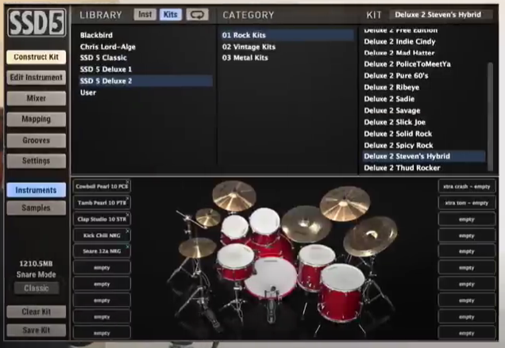Load the Deluxe 2 Mad Hatter kit
This screenshot has width=505, height=348.
pyautogui.click(x=424, y=53)
